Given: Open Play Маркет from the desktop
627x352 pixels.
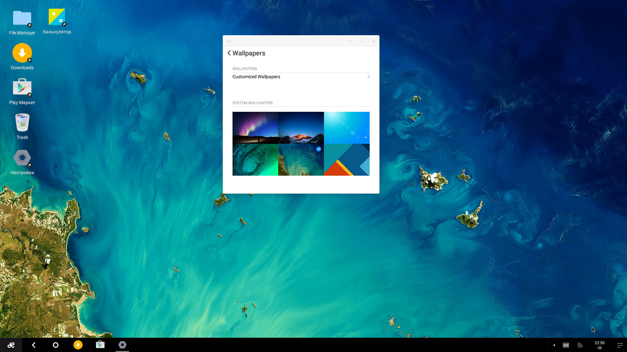Looking at the screenshot, I should point(22,92).
